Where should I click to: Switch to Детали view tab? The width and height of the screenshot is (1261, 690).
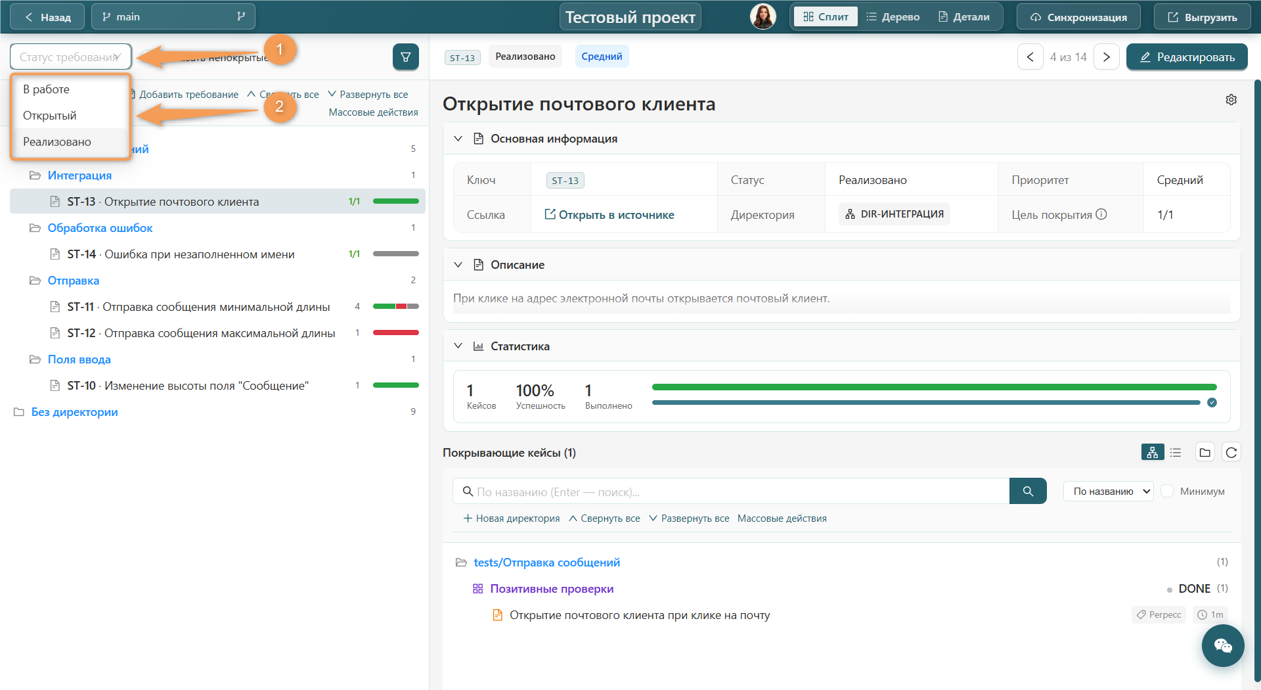pos(963,17)
